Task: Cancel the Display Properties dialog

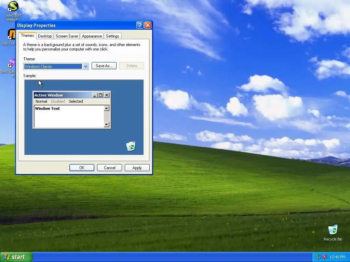Action: point(109,168)
